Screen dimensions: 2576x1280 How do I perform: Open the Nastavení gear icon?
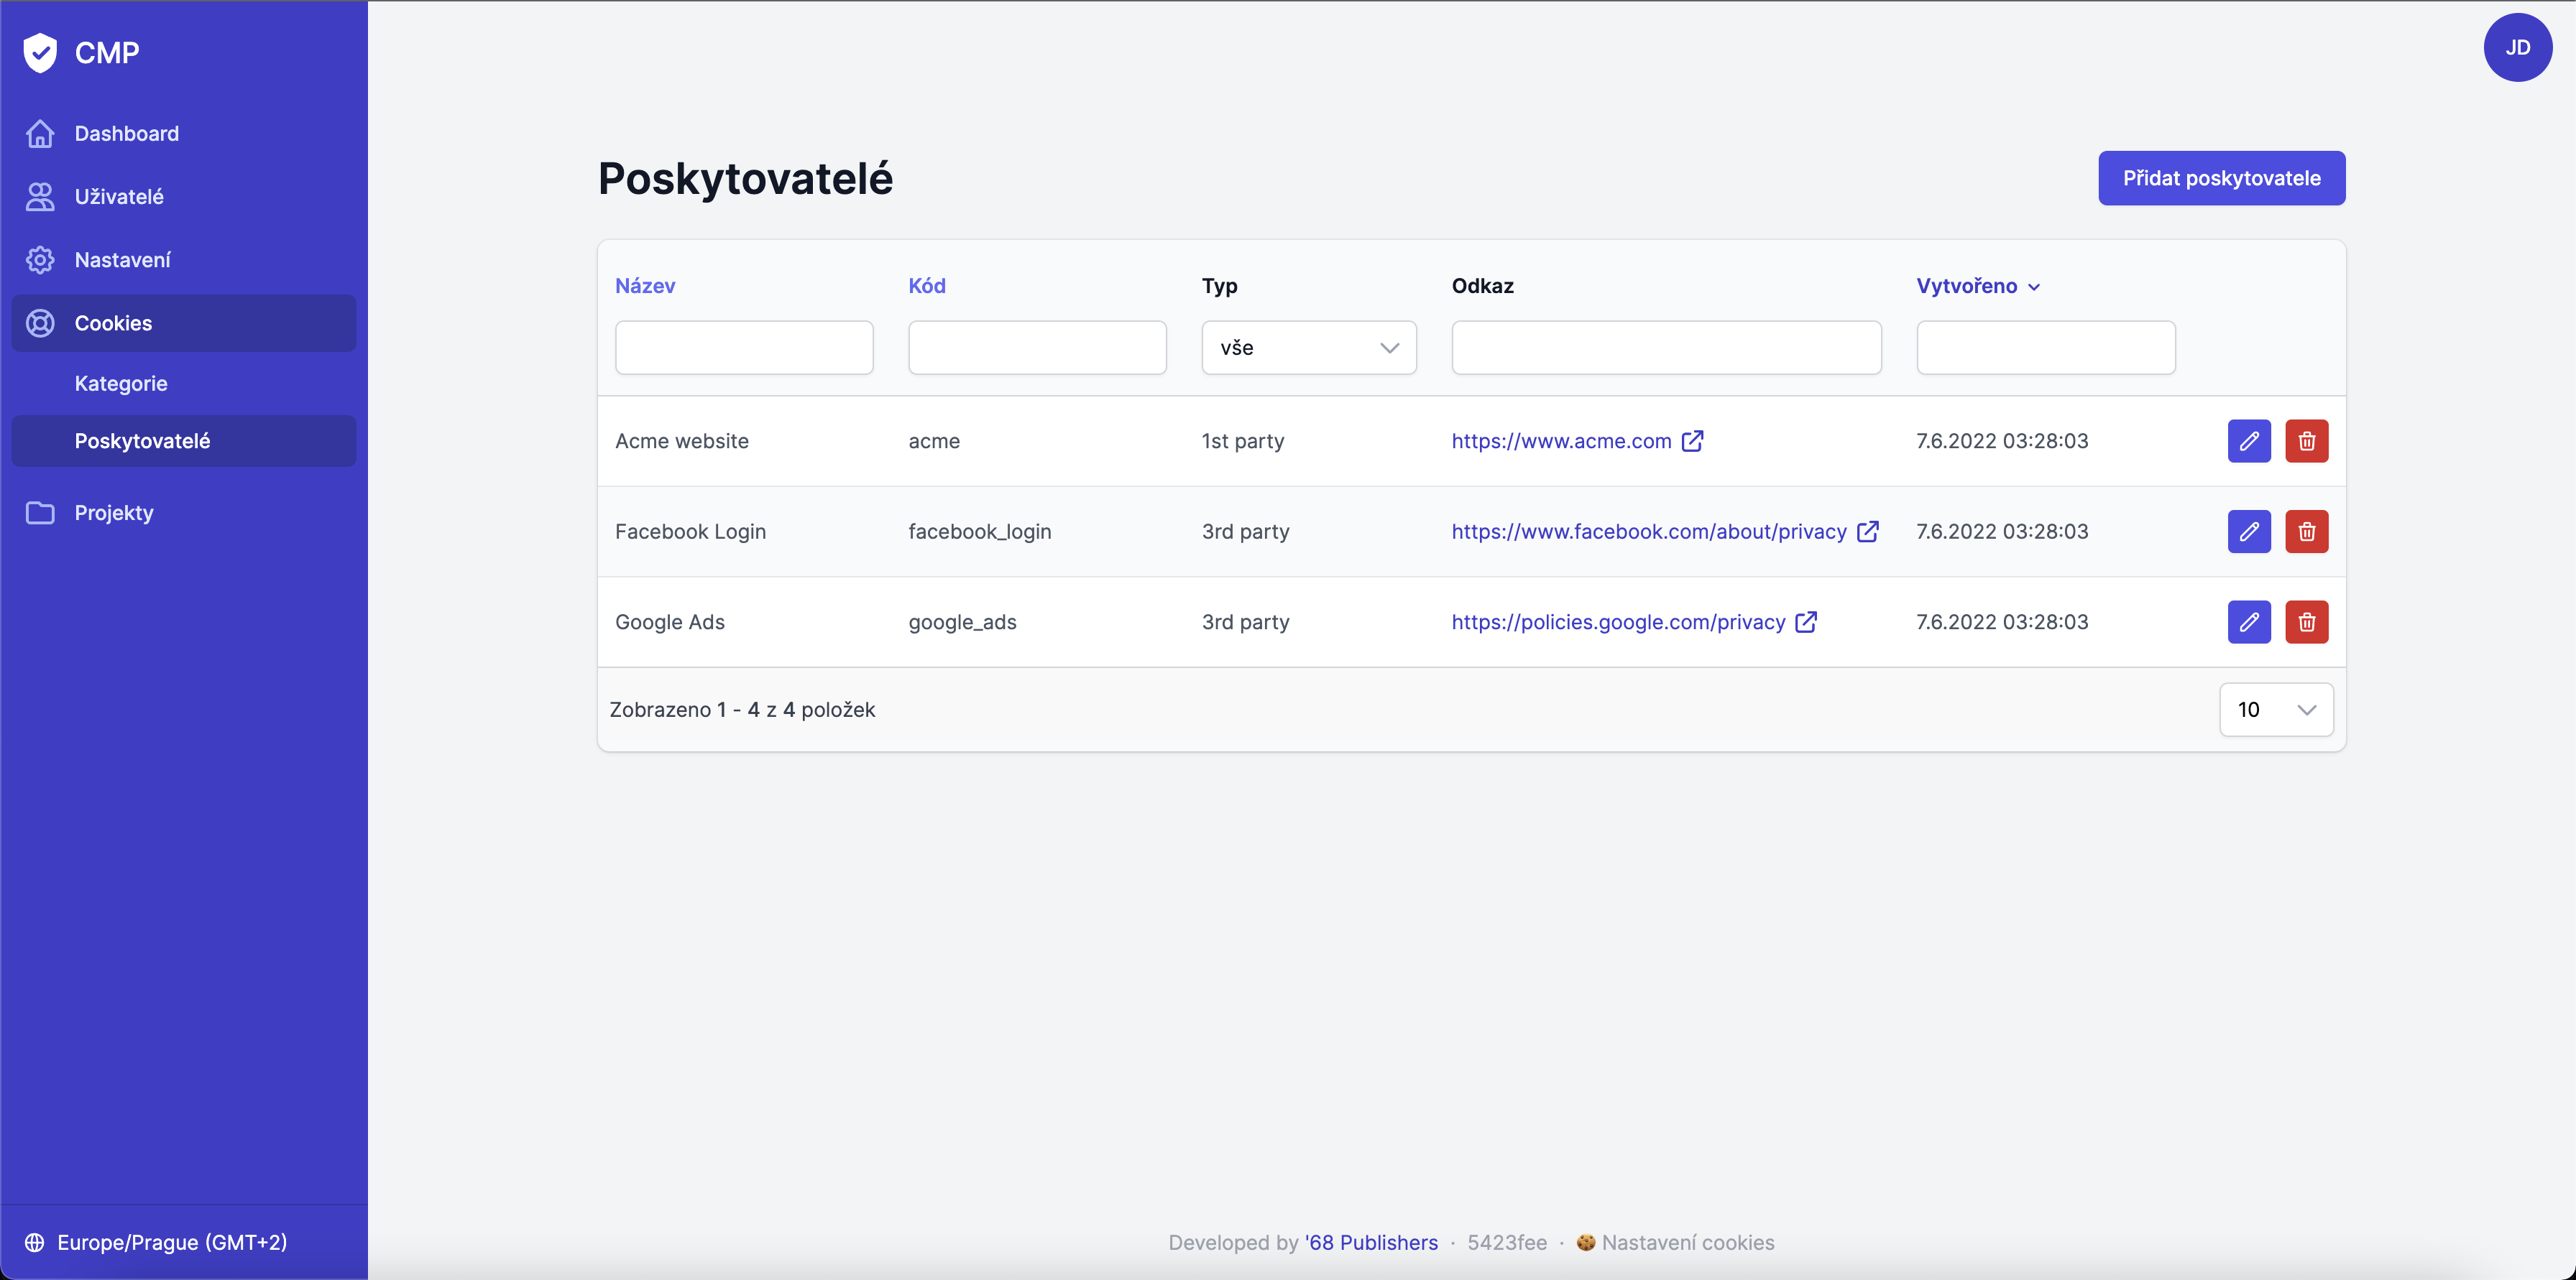(x=40, y=260)
